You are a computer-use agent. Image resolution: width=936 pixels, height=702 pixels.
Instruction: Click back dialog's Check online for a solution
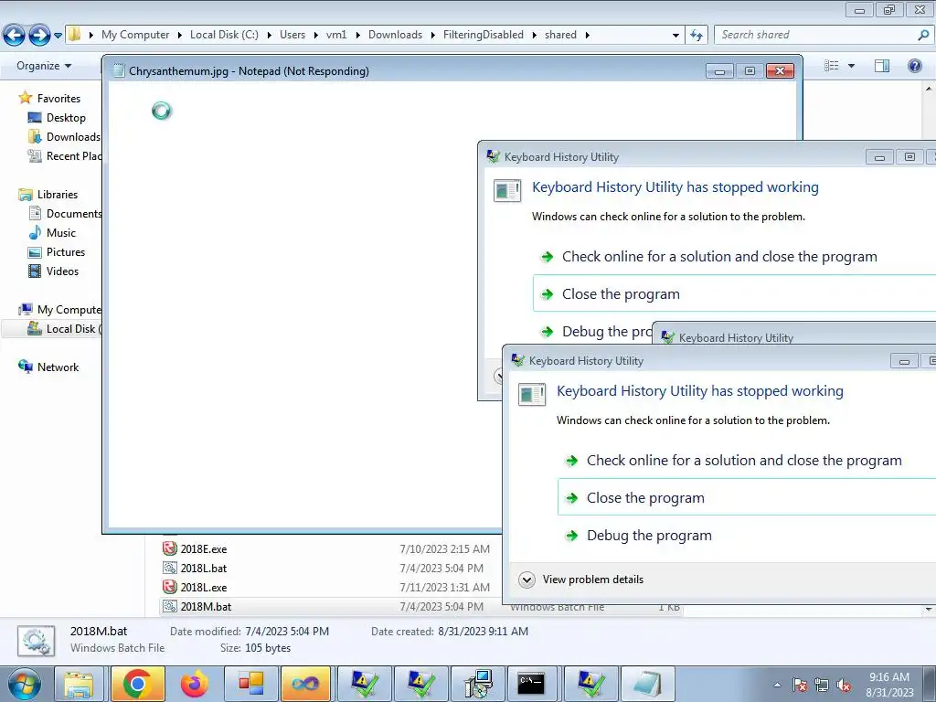[719, 257]
